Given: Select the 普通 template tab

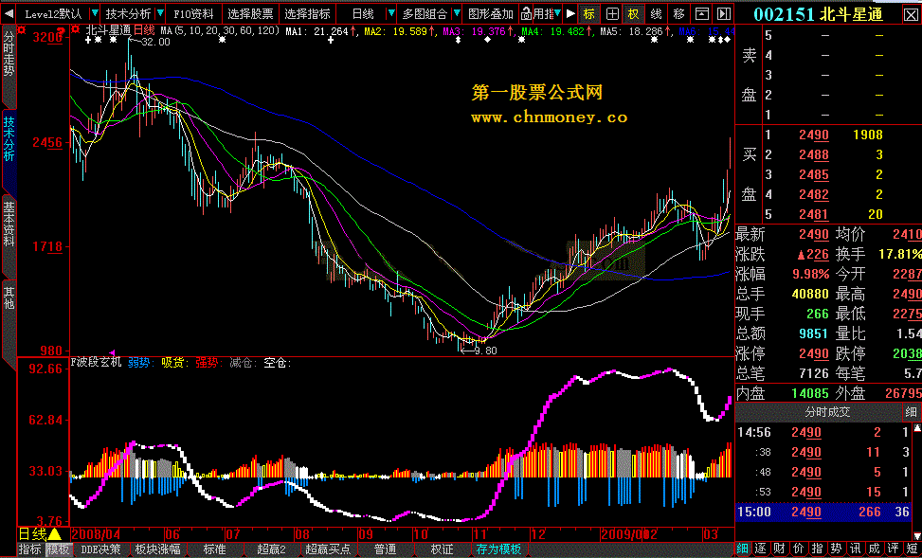Looking at the screenshot, I should 385,549.
